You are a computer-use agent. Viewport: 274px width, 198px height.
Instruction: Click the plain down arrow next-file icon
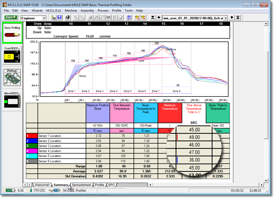pos(159,17)
